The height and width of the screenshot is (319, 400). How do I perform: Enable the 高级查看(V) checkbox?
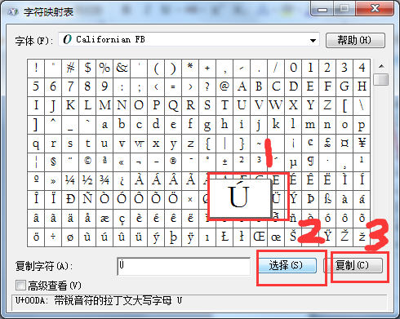[x=20, y=286]
